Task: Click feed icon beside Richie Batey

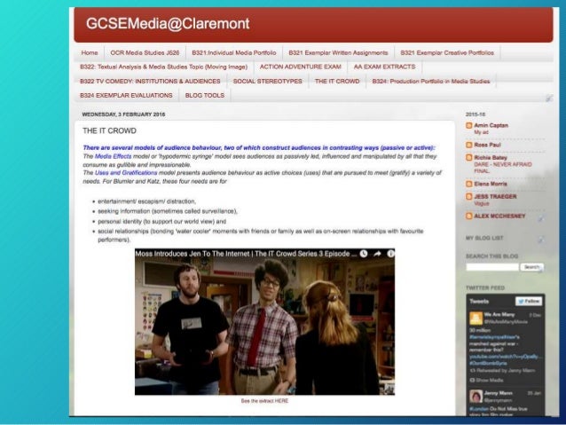Action: click(469, 158)
